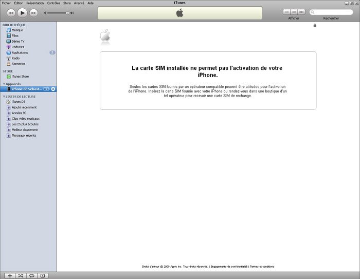Select the Ajouté récemment smart playlist
Viewport: 360px width, 279px height.
[28, 107]
